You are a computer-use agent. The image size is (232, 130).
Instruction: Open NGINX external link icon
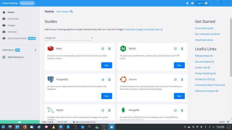pyautogui.click(x=175, y=49)
